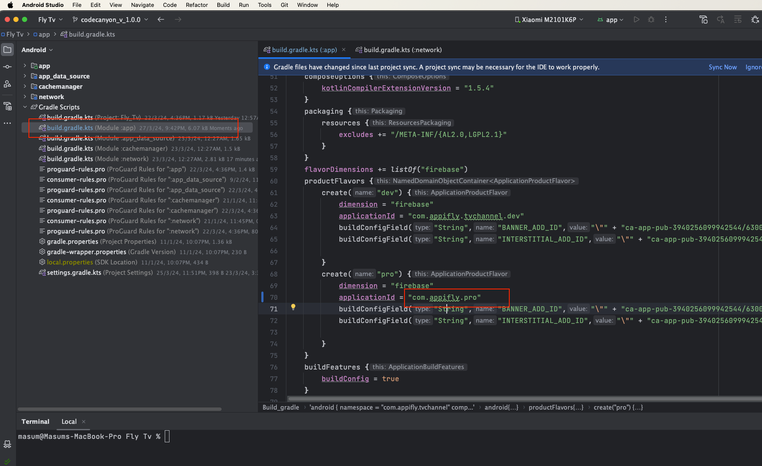
Task: Collapse the Gradle Scripts tree node
Action: point(25,107)
